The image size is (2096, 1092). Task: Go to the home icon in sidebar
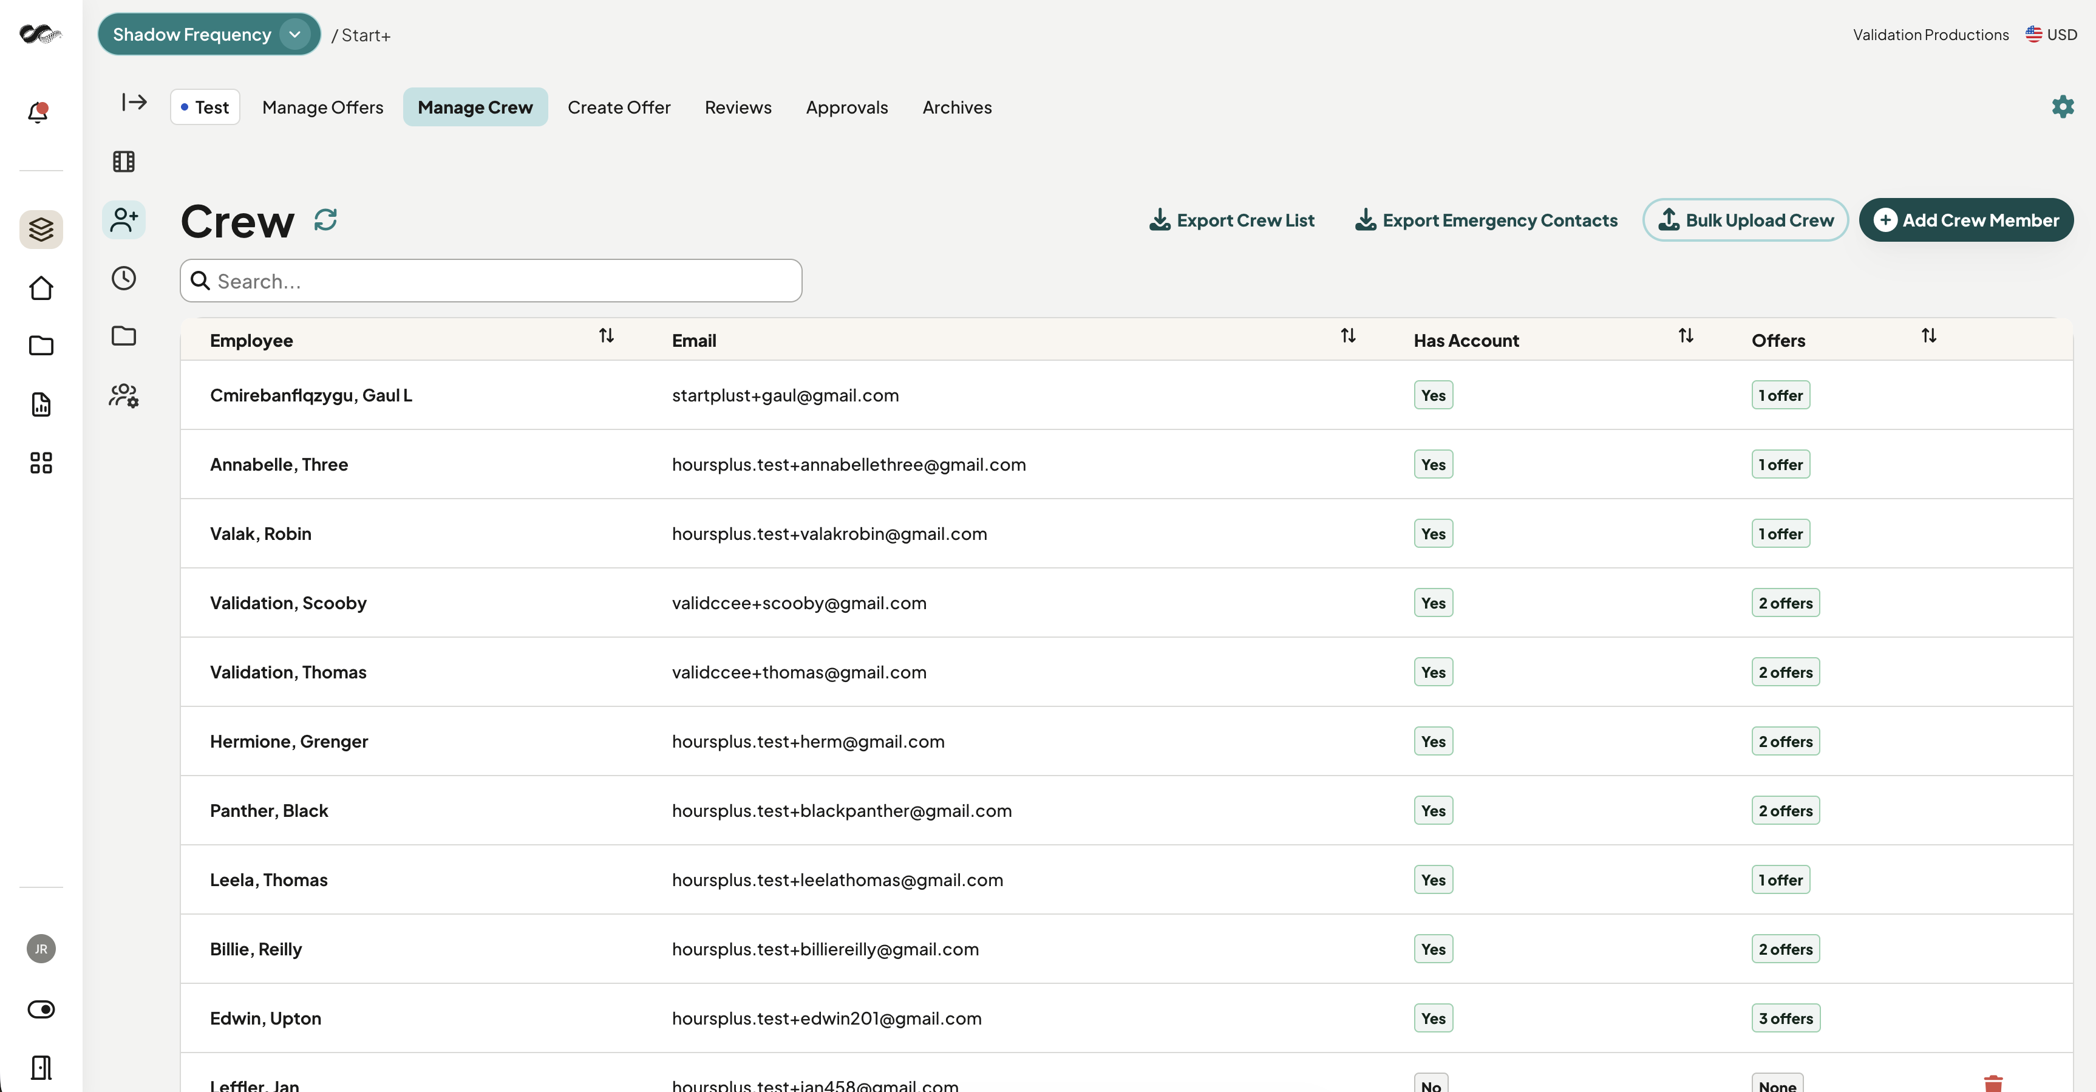pyautogui.click(x=41, y=288)
